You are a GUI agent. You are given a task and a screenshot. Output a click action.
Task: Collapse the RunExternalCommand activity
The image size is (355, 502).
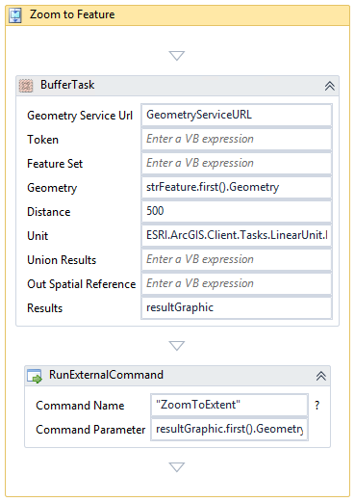click(x=321, y=376)
